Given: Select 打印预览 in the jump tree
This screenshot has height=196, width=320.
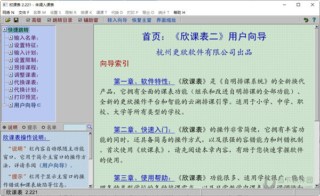Looking at the screenshot, I should (26, 97).
